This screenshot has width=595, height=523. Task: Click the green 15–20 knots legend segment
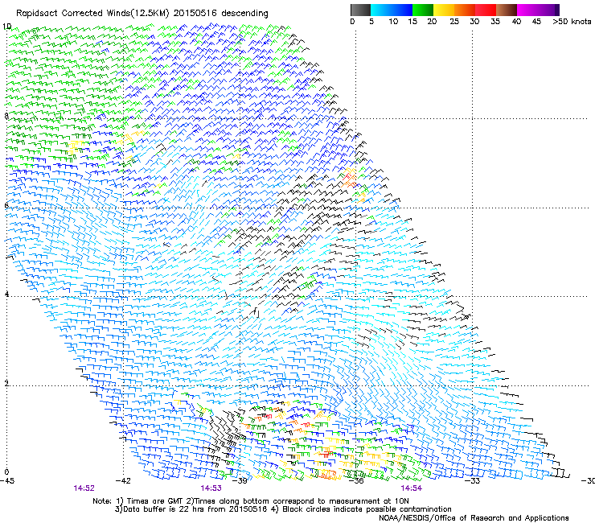423,10
